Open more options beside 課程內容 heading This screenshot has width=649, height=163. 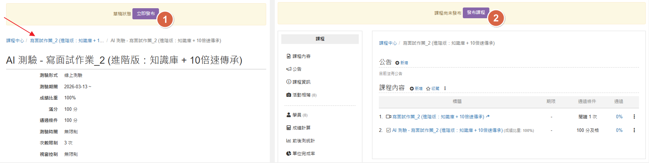[445, 88]
